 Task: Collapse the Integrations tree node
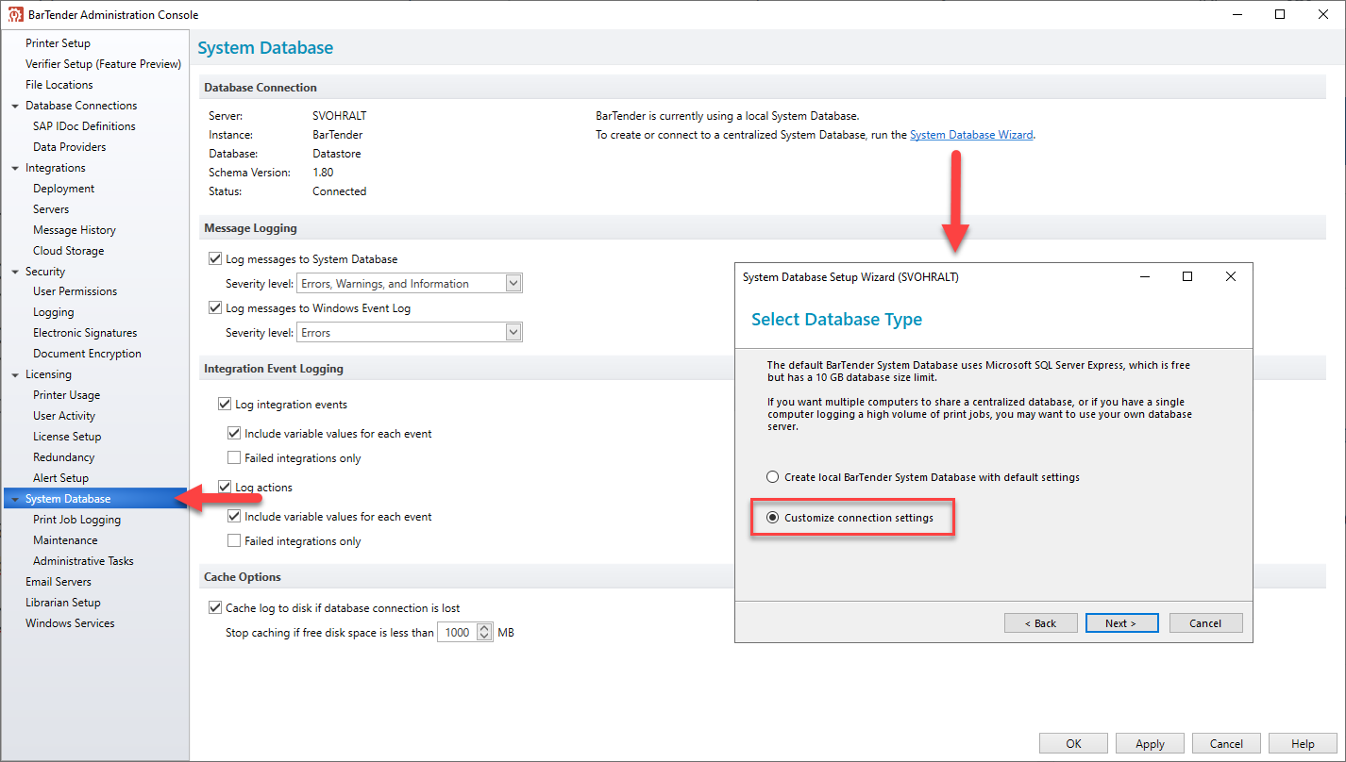pos(15,168)
